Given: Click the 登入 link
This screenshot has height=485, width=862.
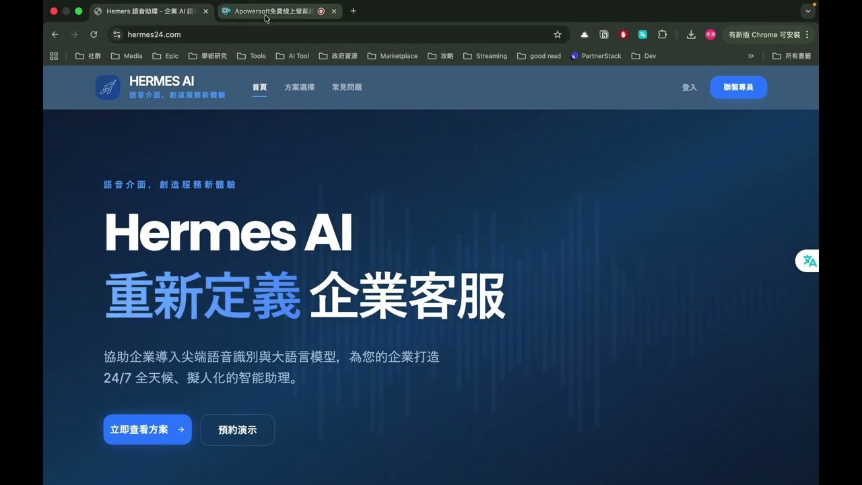Looking at the screenshot, I should tap(690, 88).
